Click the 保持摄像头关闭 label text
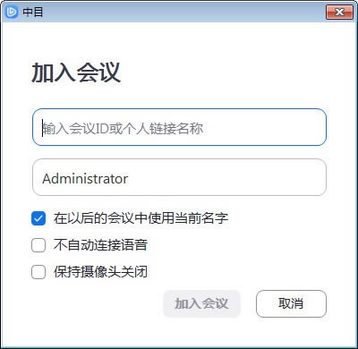This screenshot has height=349, width=358. tap(100, 272)
